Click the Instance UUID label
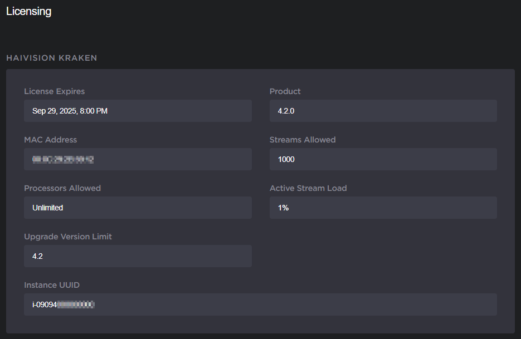 click(51, 285)
